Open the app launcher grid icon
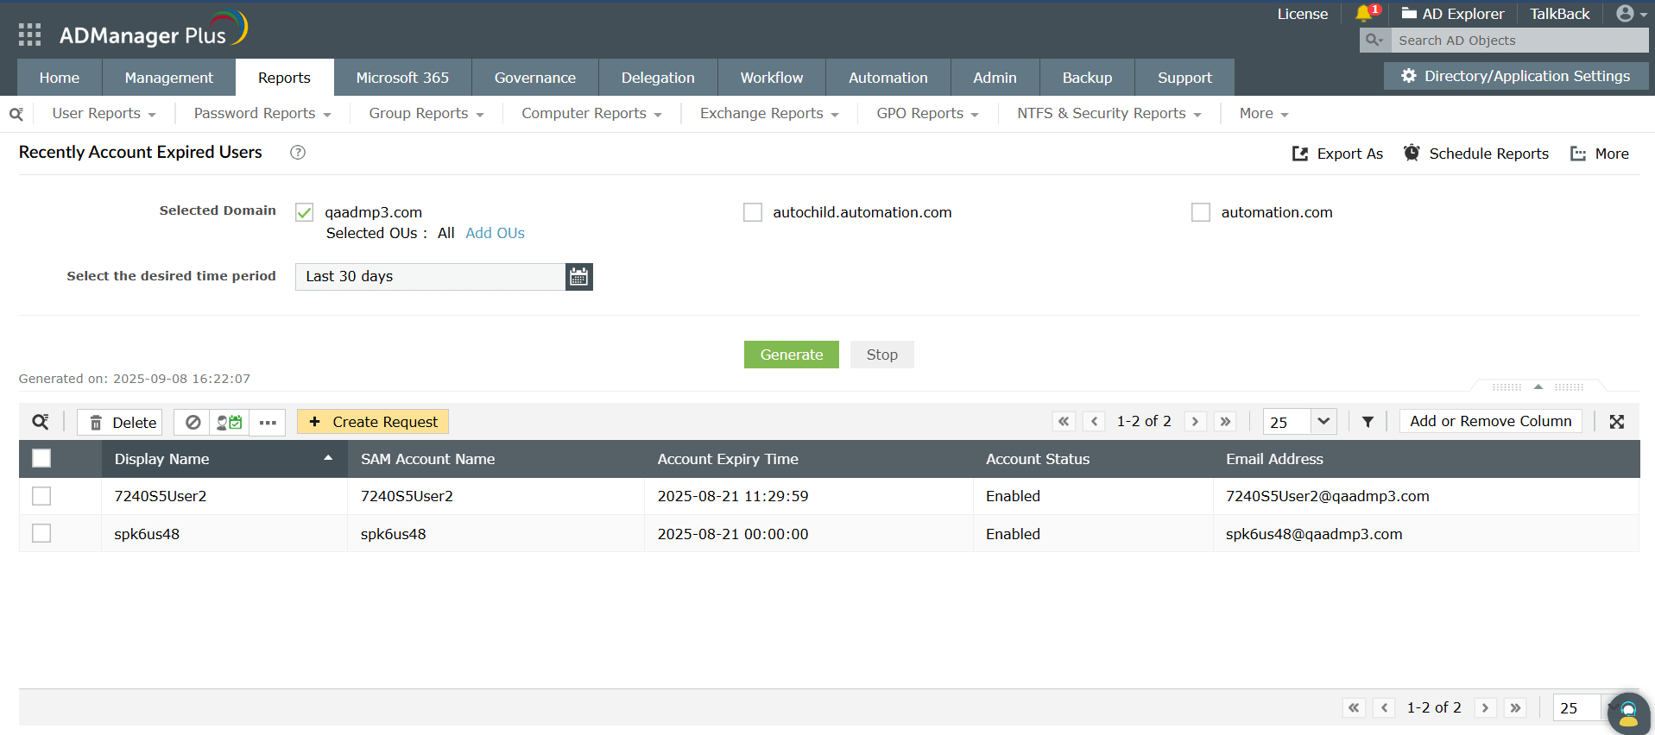This screenshot has width=1655, height=735. pos(29,35)
